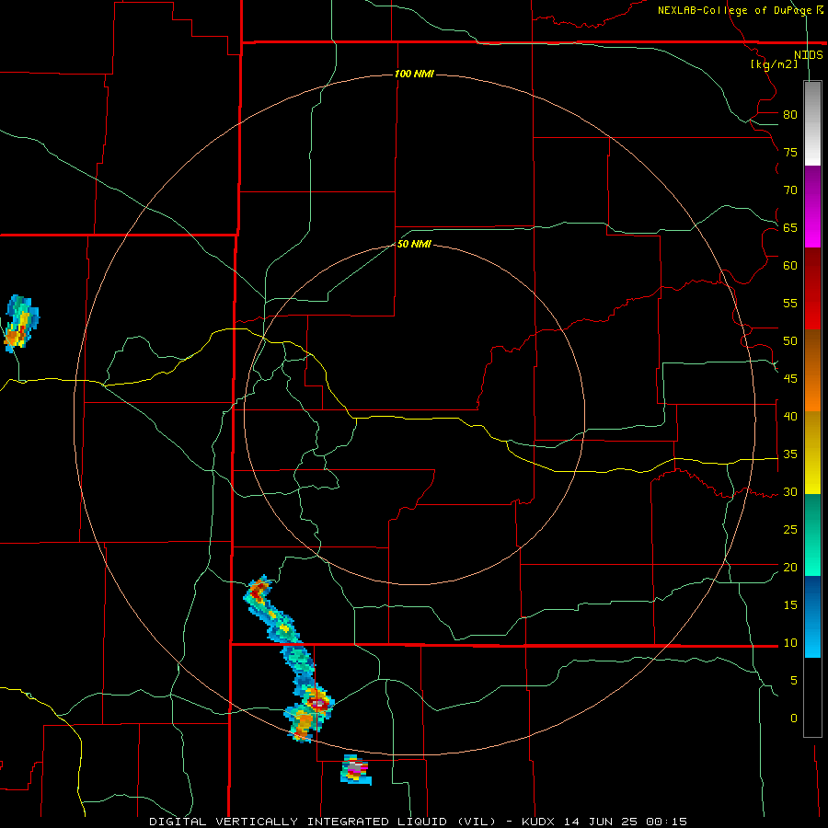Click the 65 value on the VIL scale
828x828 pixels.
[790, 228]
